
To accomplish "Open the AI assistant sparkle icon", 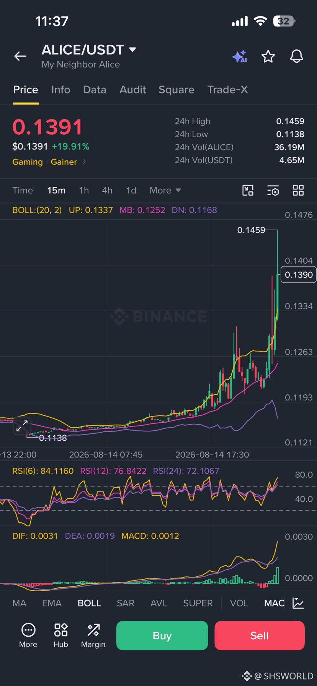I will 240,57.
